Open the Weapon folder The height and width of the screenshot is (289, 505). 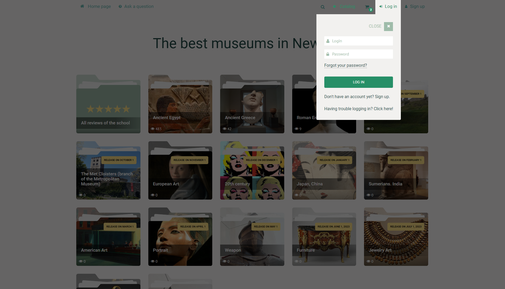pos(252,237)
